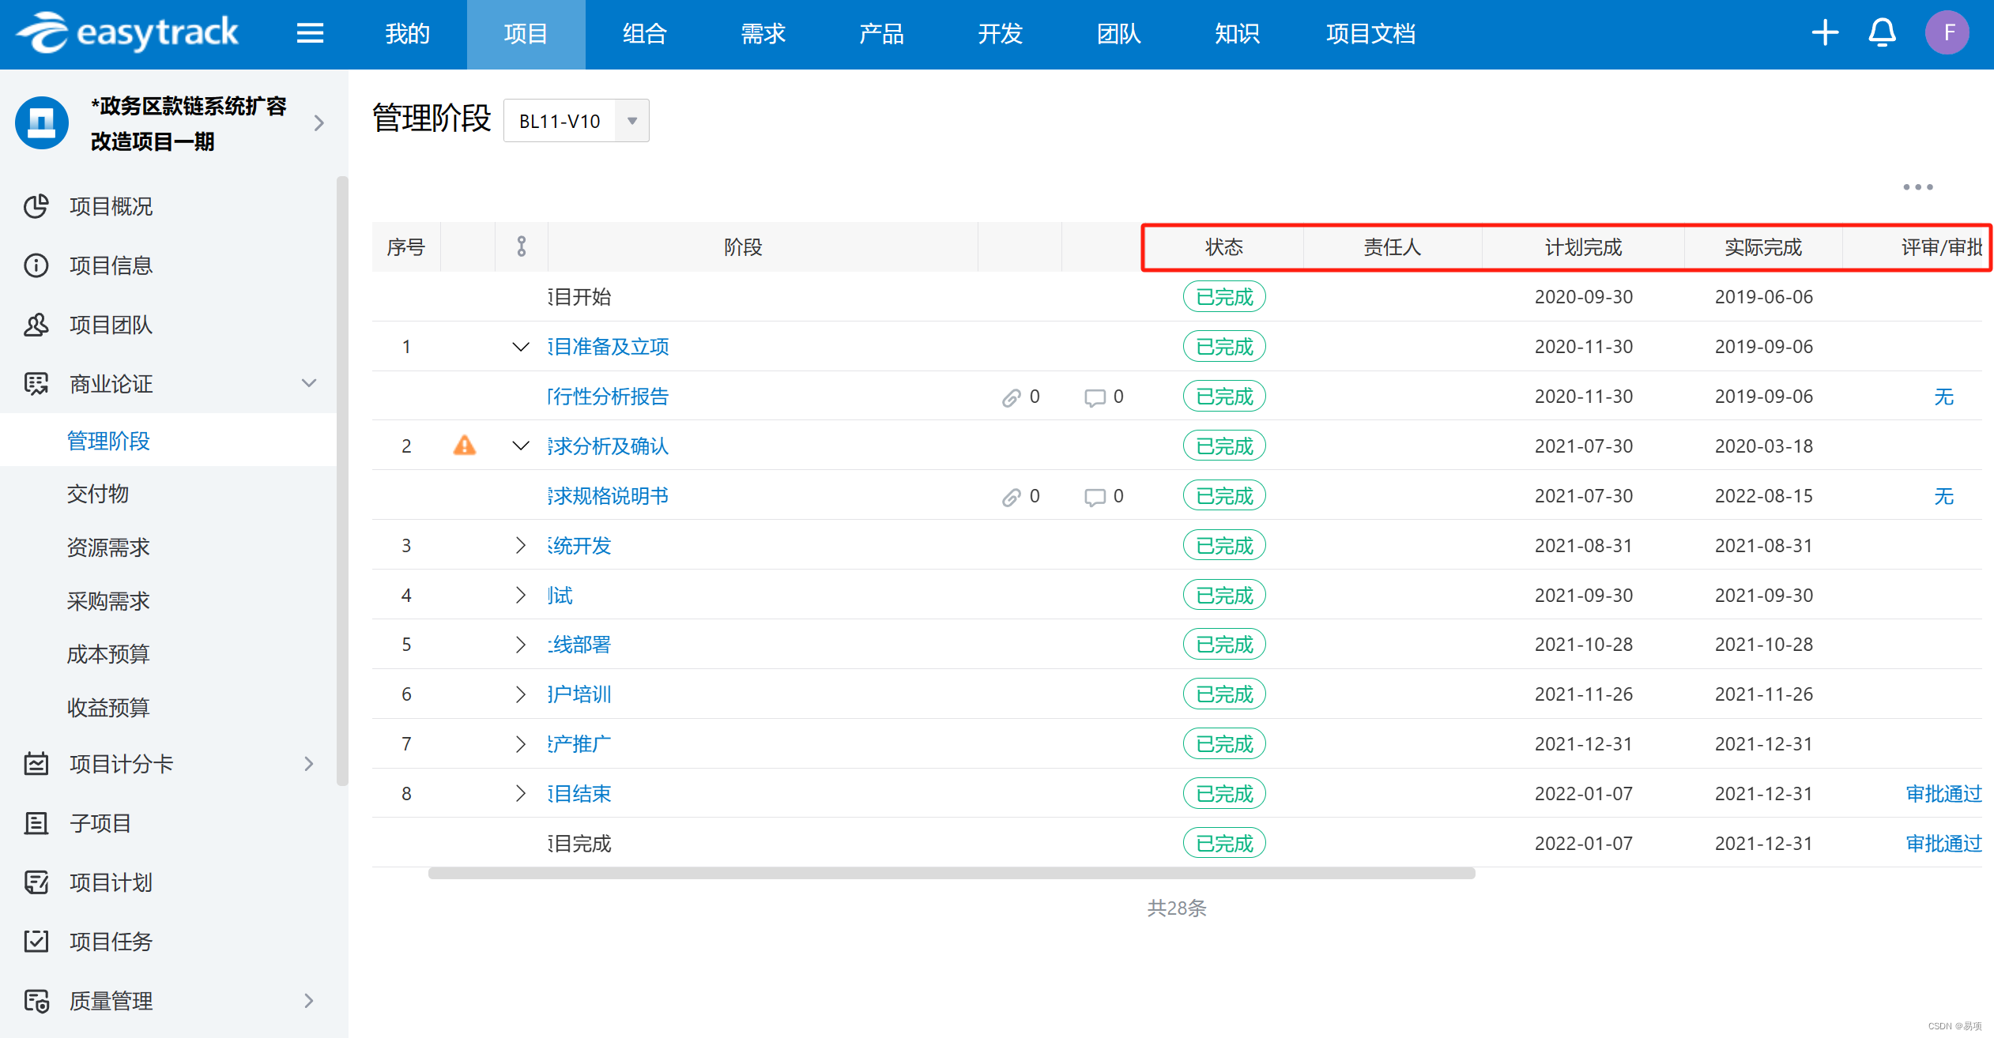1994x1038 pixels.
Task: Click the 子项目 icon
Action: point(36,823)
